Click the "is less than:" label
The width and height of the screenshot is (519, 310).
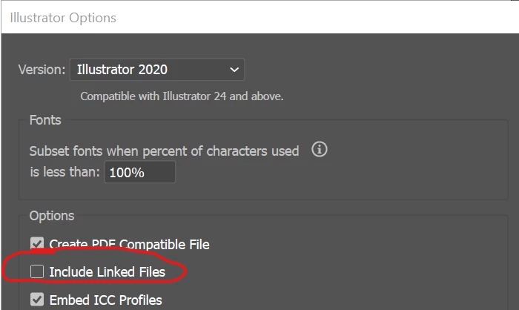coord(65,172)
